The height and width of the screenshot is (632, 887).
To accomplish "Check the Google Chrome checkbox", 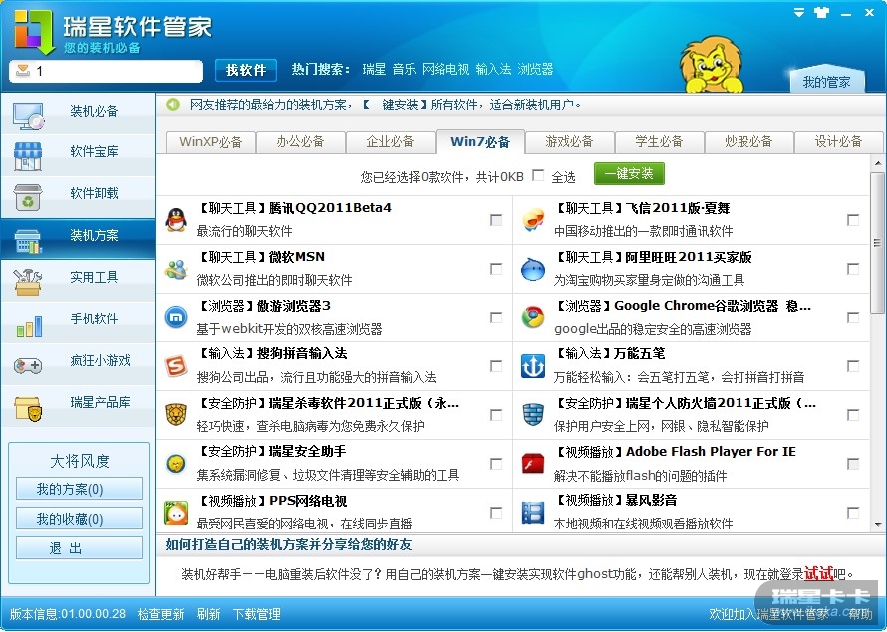I will (853, 317).
